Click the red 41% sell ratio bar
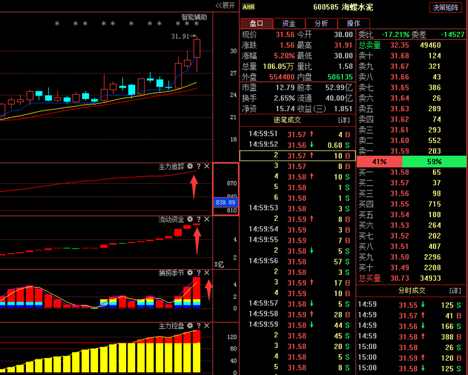Image resolution: width=468 pixels, height=375 pixels. (380, 162)
